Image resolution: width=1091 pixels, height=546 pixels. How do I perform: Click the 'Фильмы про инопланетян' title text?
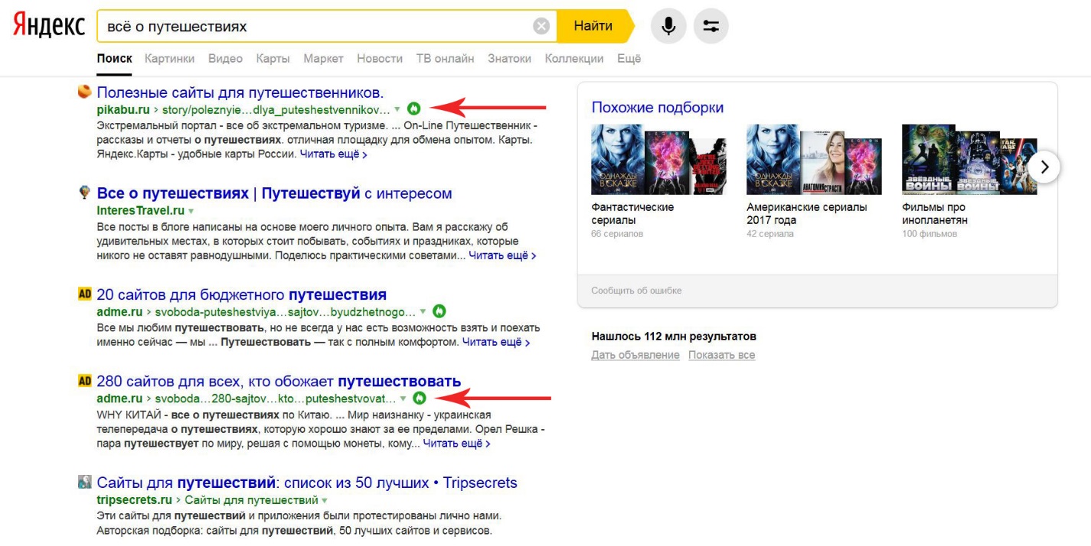[935, 213]
